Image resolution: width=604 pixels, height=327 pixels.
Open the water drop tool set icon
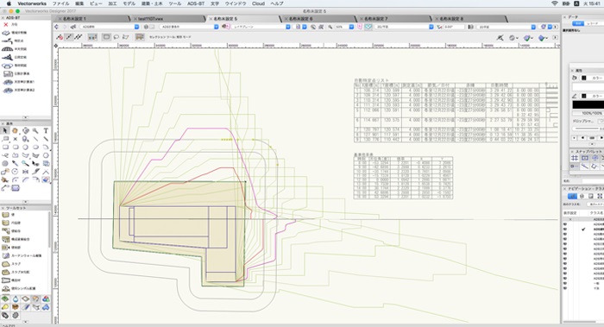16,299
